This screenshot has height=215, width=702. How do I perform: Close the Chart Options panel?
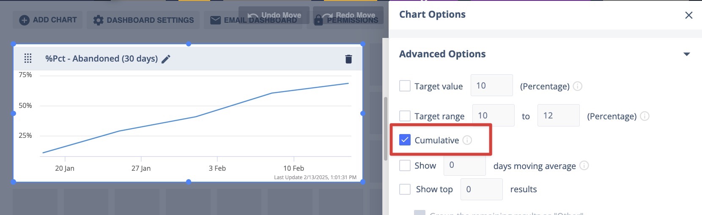[688, 15]
